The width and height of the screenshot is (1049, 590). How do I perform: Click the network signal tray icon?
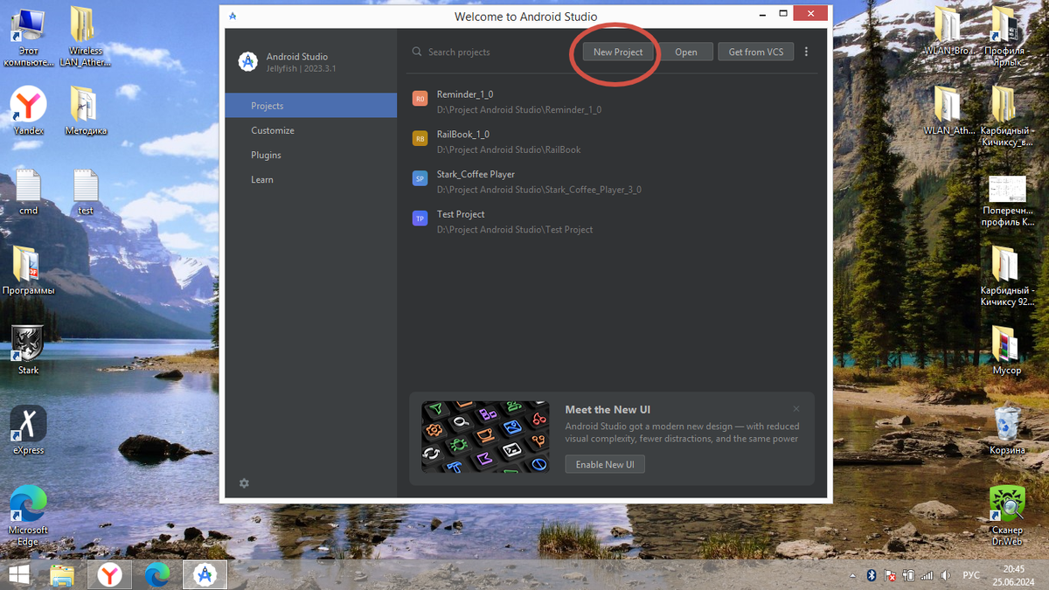927,576
